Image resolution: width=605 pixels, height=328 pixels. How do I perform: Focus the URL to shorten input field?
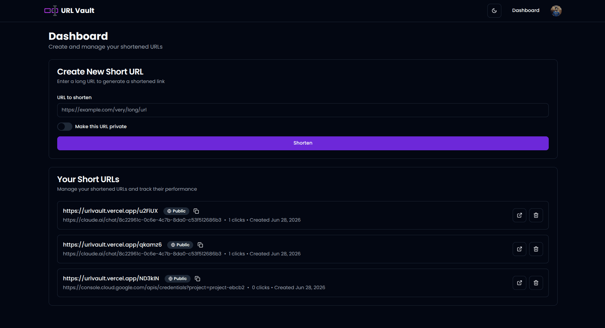click(x=303, y=110)
